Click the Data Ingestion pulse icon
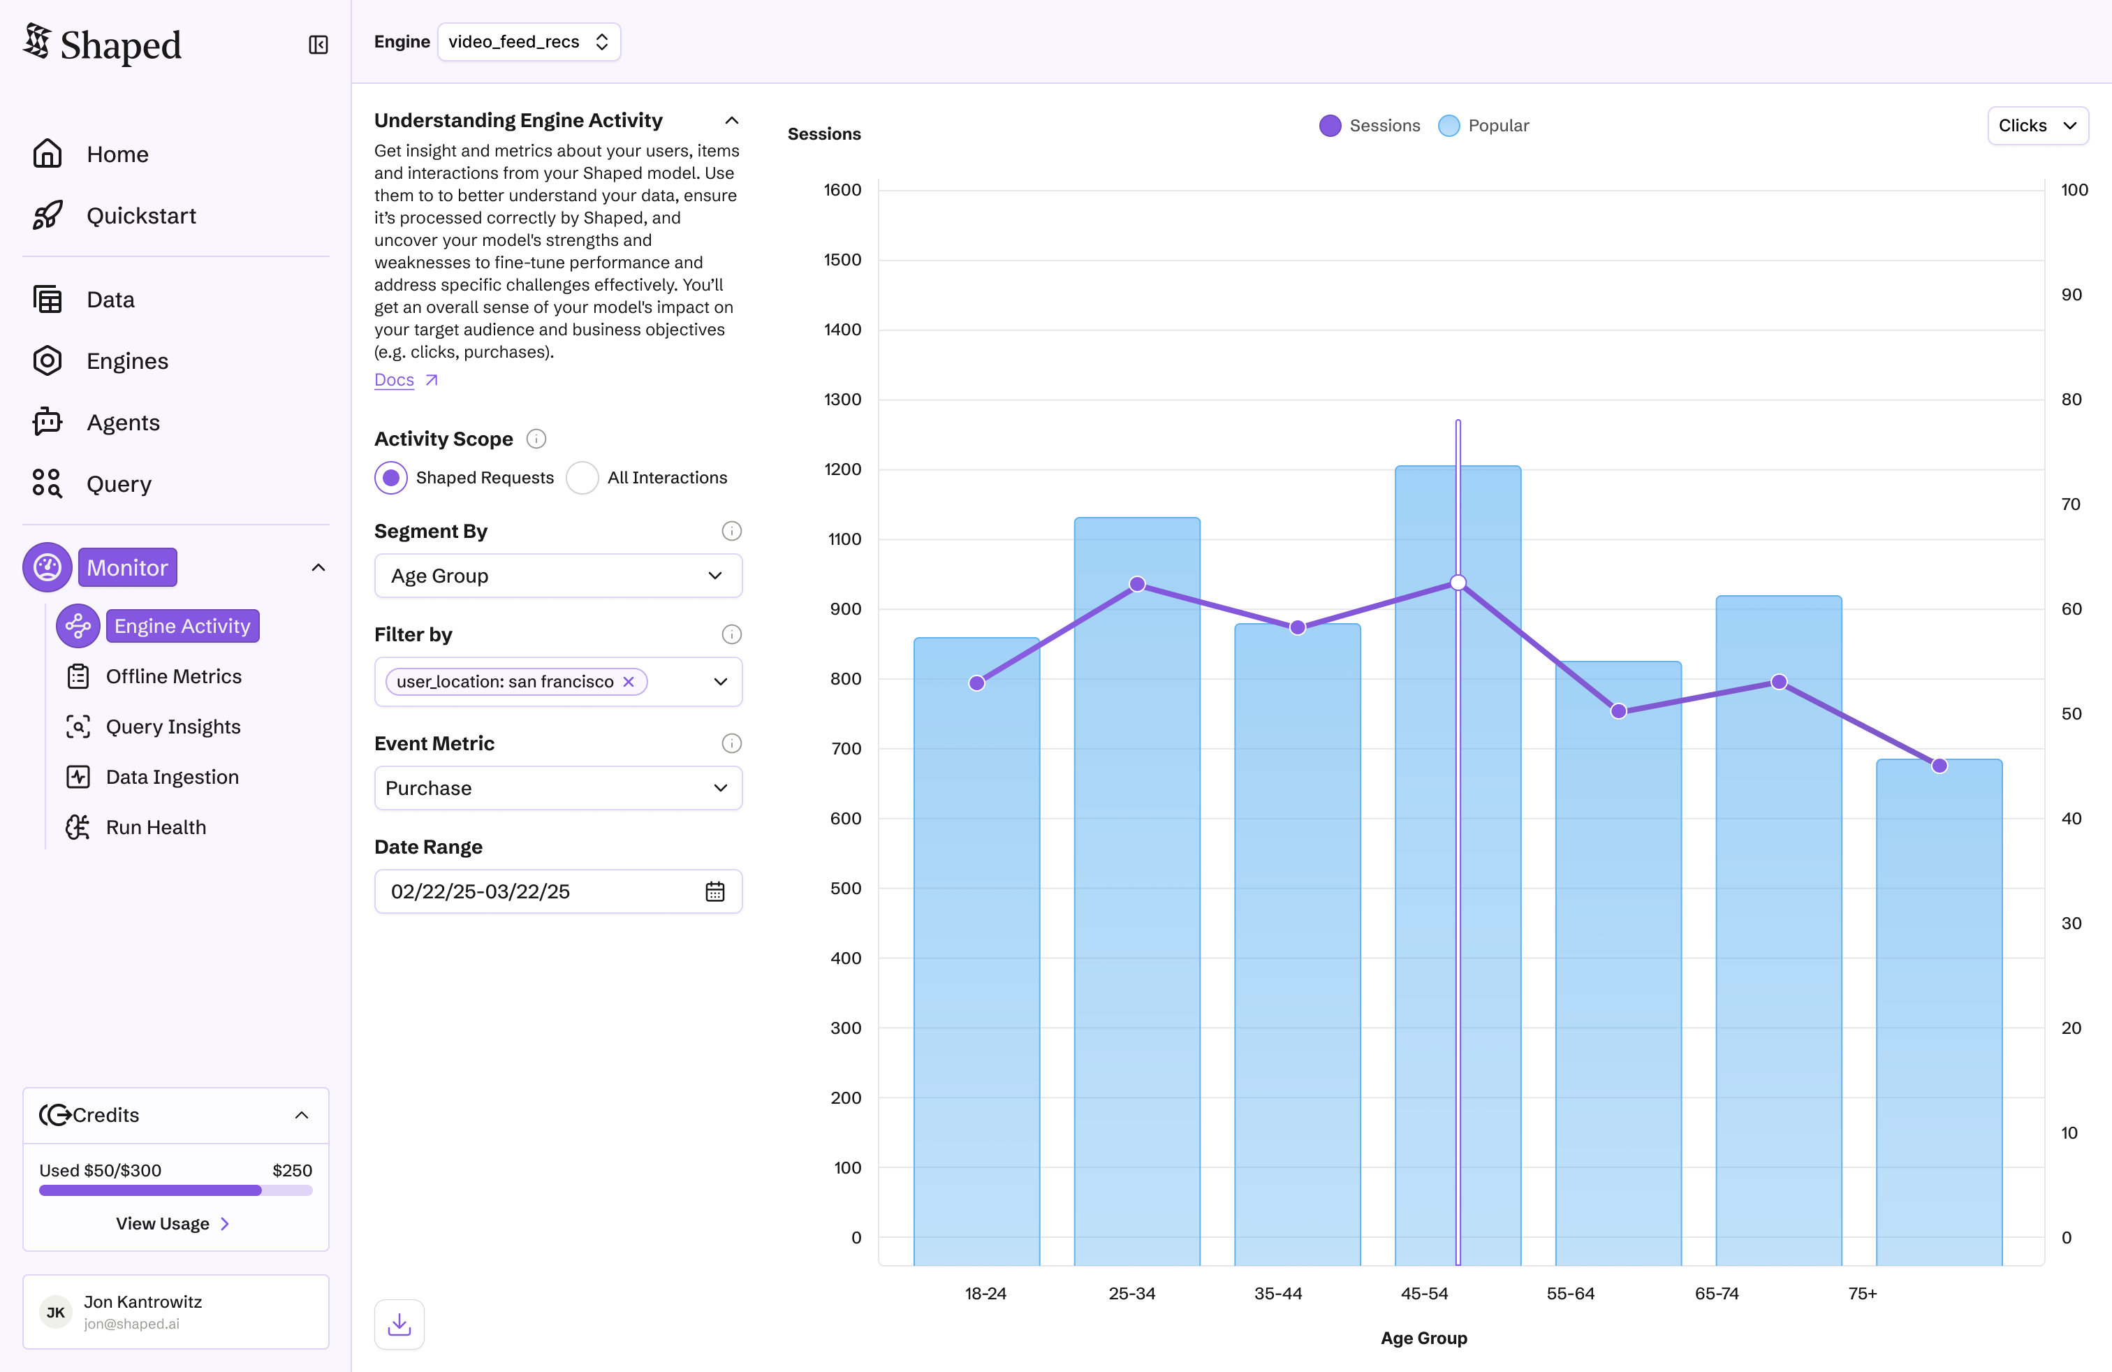Viewport: 2112px width, 1372px height. [78, 777]
